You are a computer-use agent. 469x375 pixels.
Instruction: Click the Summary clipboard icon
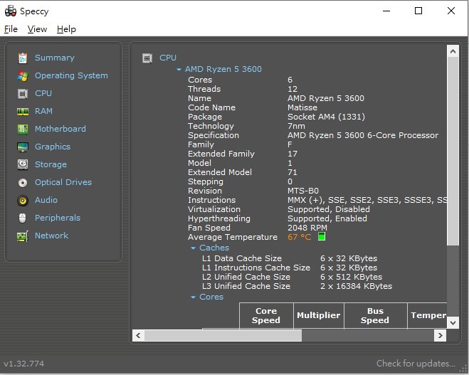23,58
